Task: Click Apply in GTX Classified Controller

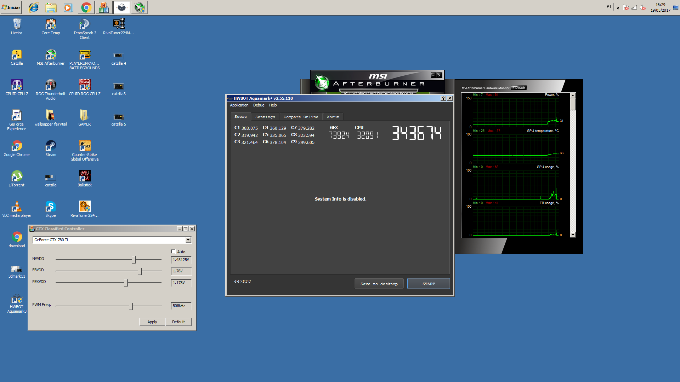Action: pos(152,322)
